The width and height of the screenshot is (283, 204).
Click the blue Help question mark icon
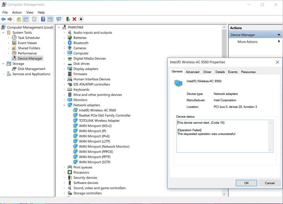[x=43, y=19]
